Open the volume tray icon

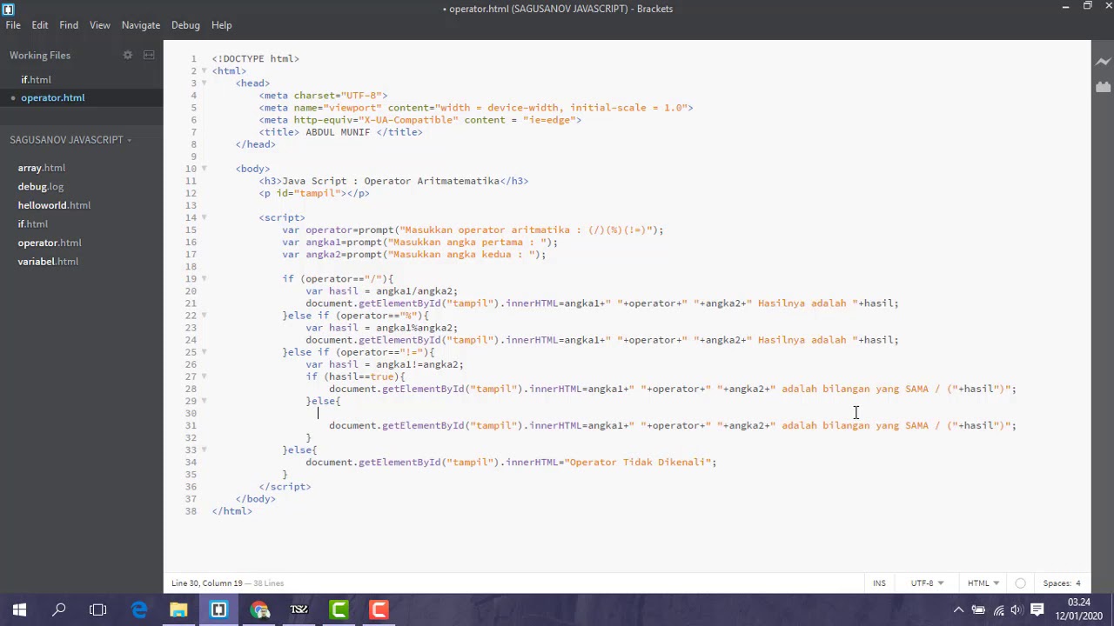[x=1017, y=610]
